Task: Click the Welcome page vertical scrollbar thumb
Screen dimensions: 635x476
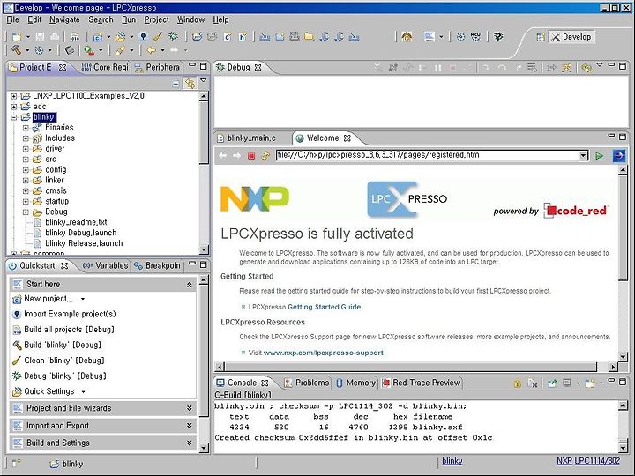Action: tap(623, 227)
